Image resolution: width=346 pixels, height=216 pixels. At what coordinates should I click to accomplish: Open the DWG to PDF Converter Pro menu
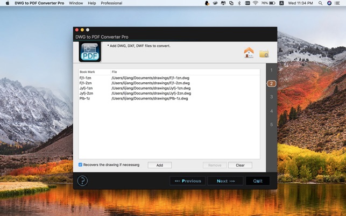[x=39, y=3]
